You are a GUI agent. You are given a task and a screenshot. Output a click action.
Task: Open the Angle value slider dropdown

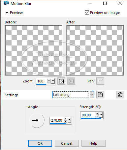[x=69, y=120]
